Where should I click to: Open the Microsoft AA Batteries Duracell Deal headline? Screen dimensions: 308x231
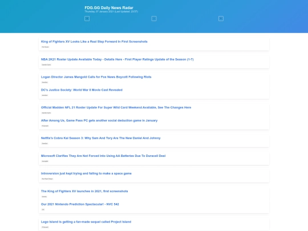pyautogui.click(x=103, y=156)
